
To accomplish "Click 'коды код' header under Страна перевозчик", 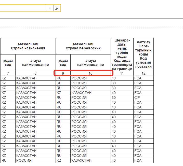I will pyautogui.click(x=63, y=63).
